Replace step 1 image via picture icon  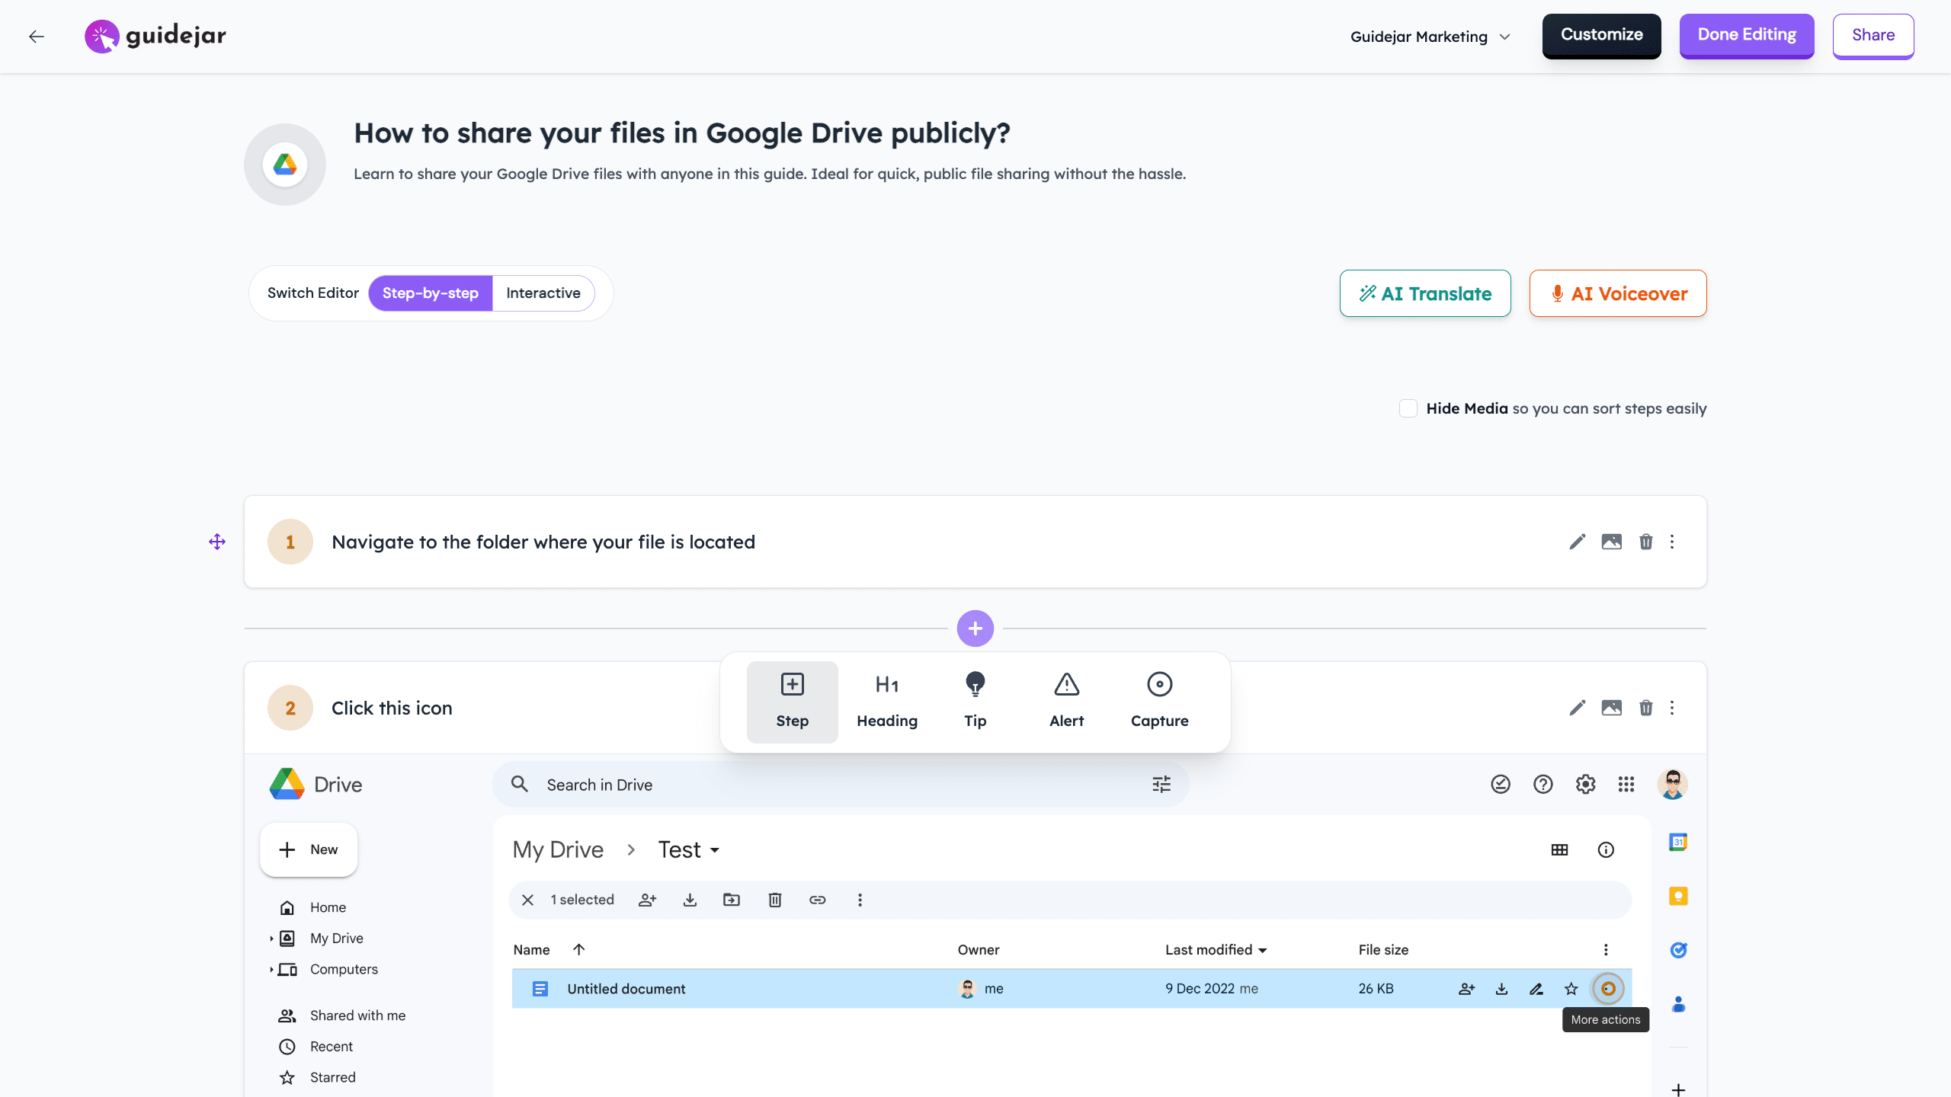click(x=1611, y=542)
